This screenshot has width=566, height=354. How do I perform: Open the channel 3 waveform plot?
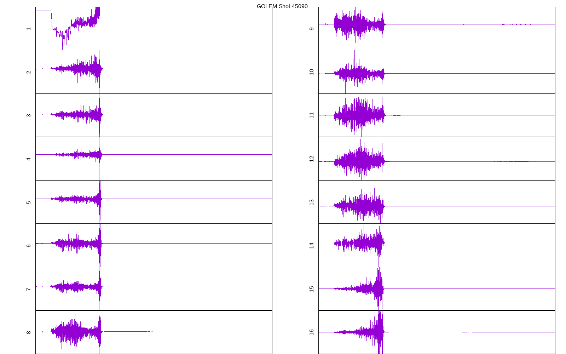coord(154,115)
